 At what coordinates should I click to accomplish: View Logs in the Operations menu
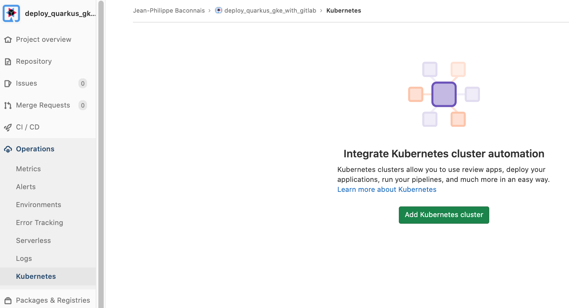coord(24,259)
